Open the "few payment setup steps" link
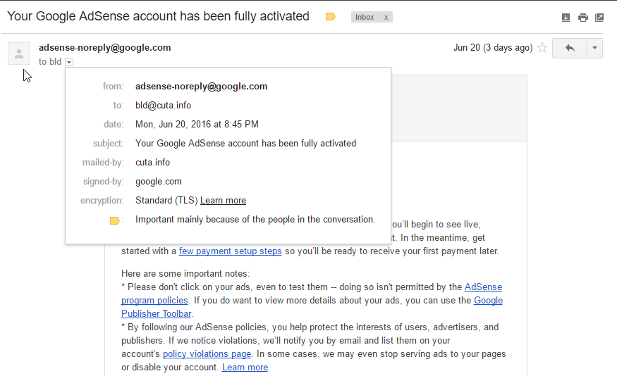Screen dimensions: 617x376 [230, 251]
